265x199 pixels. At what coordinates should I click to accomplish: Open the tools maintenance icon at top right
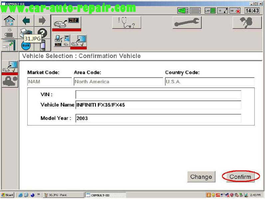coord(247,23)
